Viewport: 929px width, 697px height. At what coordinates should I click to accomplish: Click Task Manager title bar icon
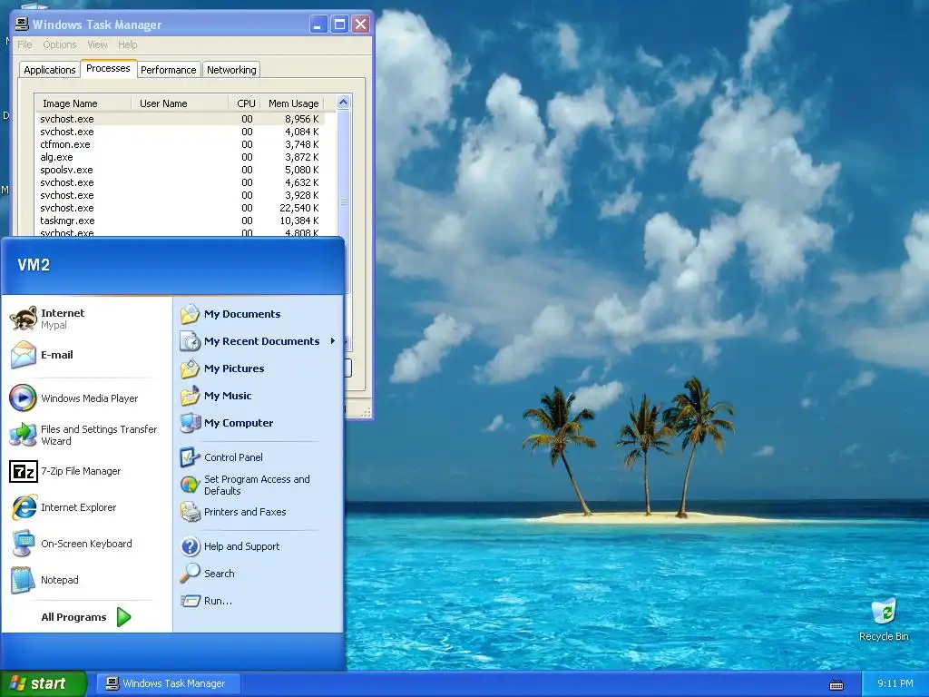(22, 24)
